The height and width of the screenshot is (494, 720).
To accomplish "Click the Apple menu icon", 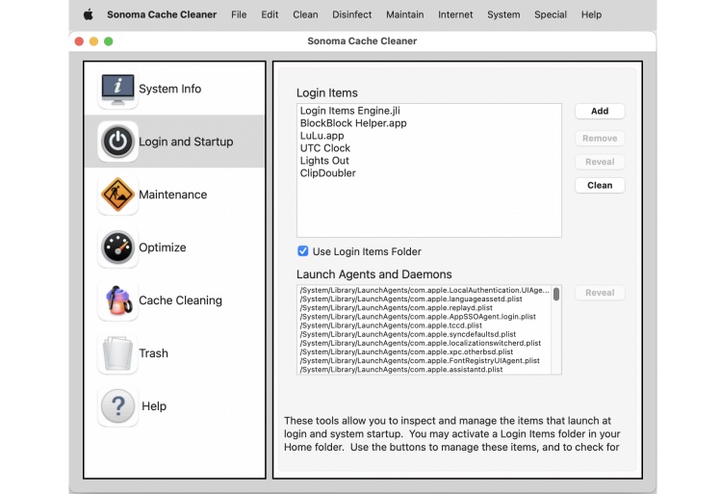I will tap(89, 14).
